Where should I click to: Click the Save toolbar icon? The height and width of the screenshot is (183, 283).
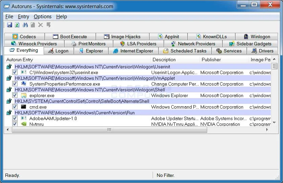click(x=9, y=25)
